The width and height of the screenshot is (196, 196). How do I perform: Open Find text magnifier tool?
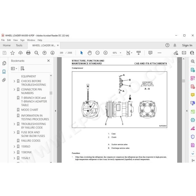pos(36,53)
